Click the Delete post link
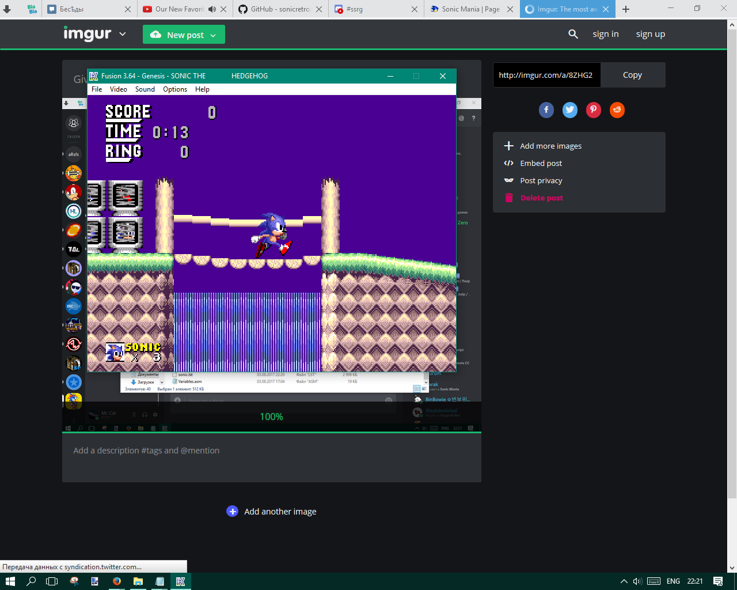This screenshot has width=737, height=590. pos(541,198)
